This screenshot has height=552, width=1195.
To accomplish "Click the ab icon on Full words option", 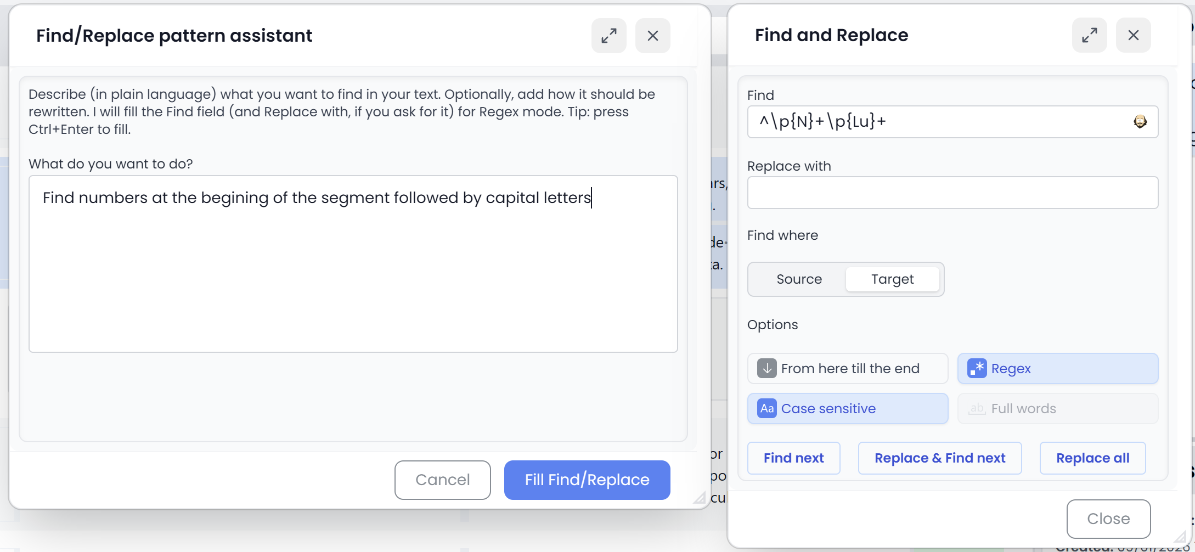I will [977, 408].
